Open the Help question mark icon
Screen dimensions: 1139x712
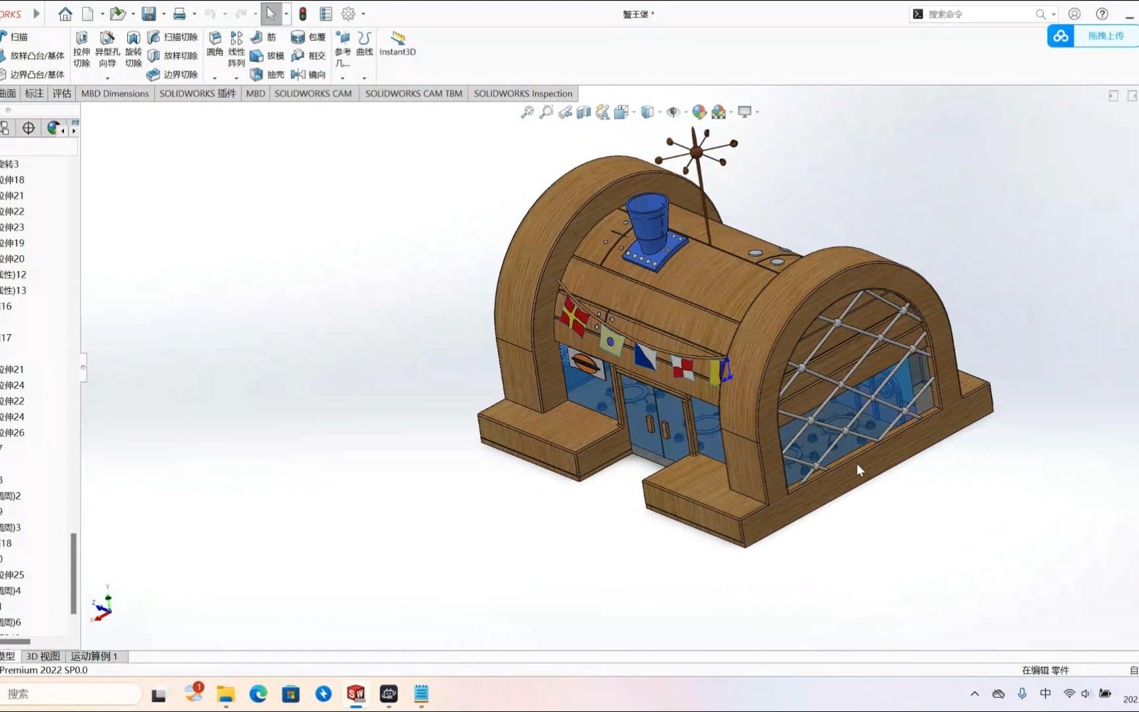[1102, 14]
